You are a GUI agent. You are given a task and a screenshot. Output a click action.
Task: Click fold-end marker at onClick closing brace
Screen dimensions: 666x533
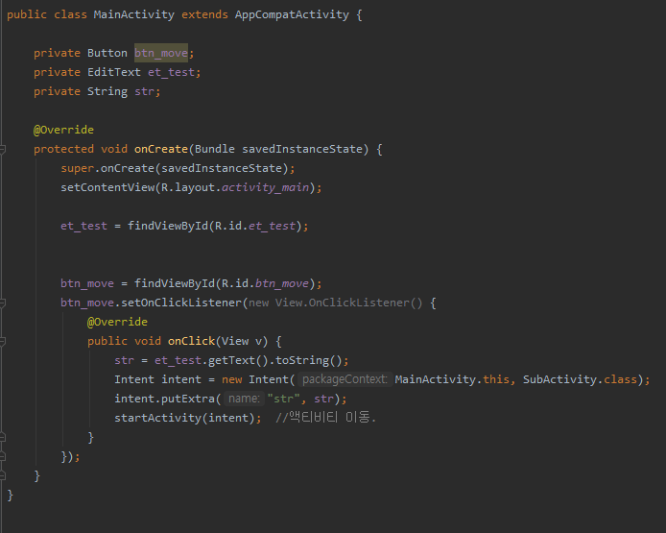[2, 437]
